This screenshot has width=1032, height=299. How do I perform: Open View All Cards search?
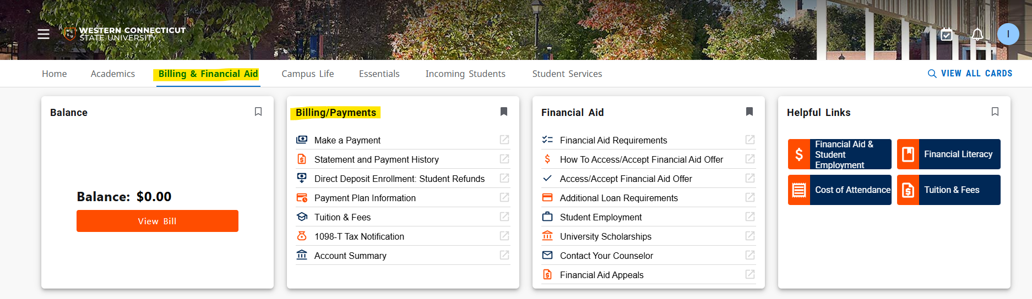click(970, 74)
